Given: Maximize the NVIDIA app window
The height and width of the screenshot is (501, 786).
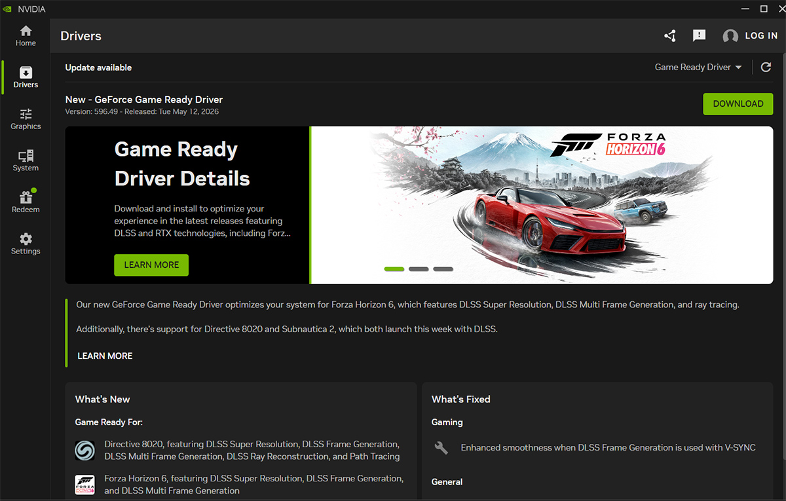Looking at the screenshot, I should (764, 9).
